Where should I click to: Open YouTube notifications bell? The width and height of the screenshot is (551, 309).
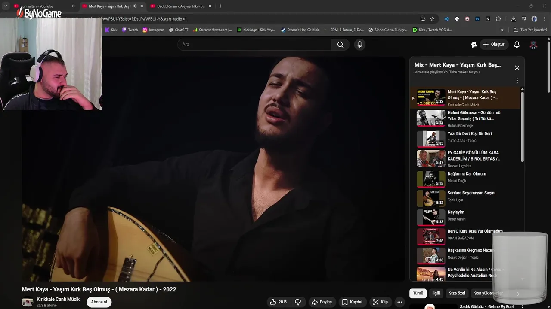517,45
